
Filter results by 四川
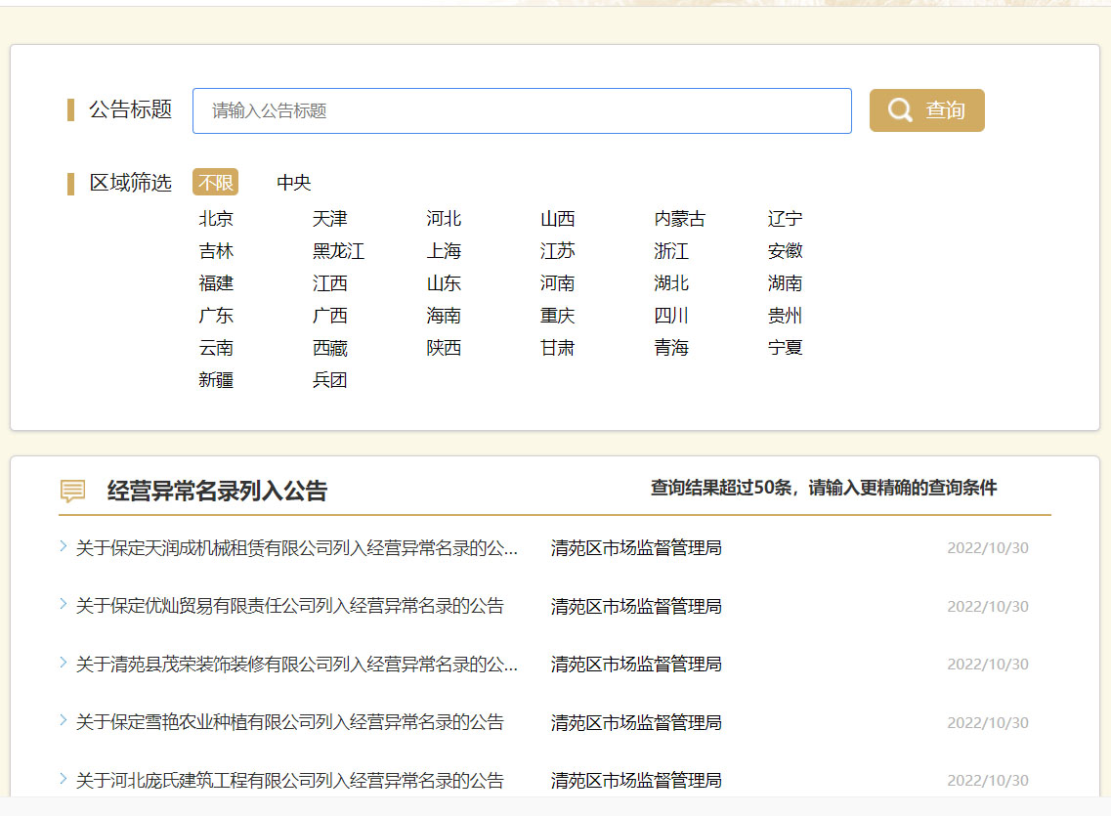671,316
